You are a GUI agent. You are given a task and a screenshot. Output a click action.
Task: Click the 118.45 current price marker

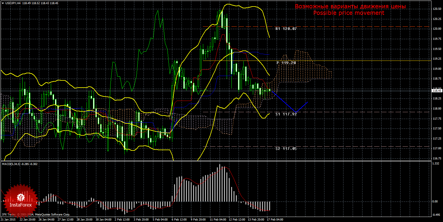[x=437, y=91]
